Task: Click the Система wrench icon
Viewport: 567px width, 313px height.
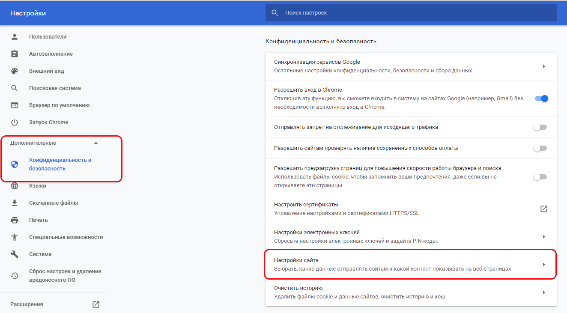Action: tap(15, 254)
